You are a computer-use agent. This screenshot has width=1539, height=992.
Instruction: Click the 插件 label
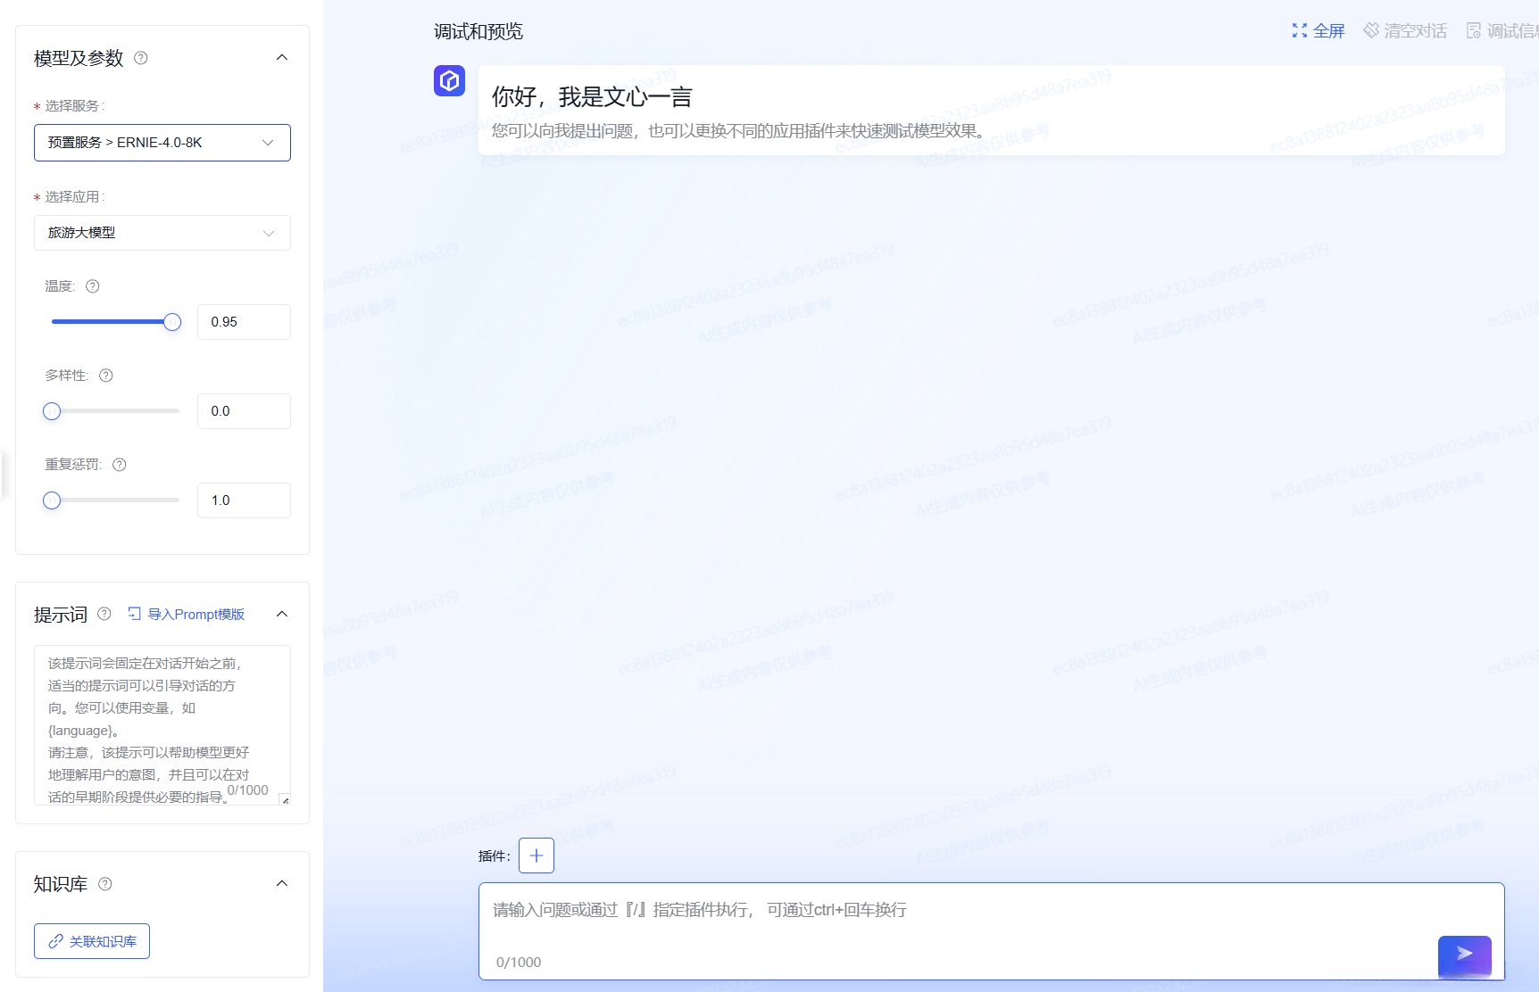pyautogui.click(x=495, y=856)
